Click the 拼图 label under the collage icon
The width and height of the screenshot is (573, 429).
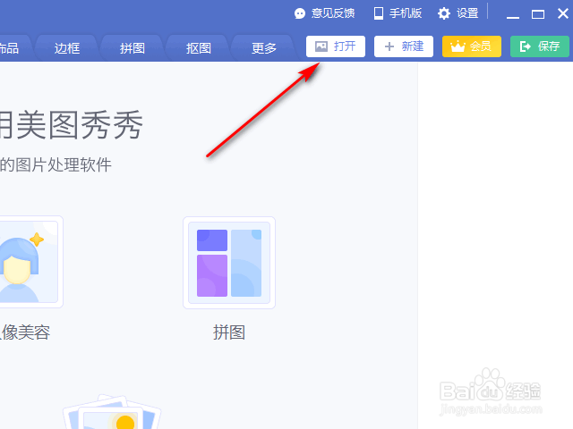[229, 332]
